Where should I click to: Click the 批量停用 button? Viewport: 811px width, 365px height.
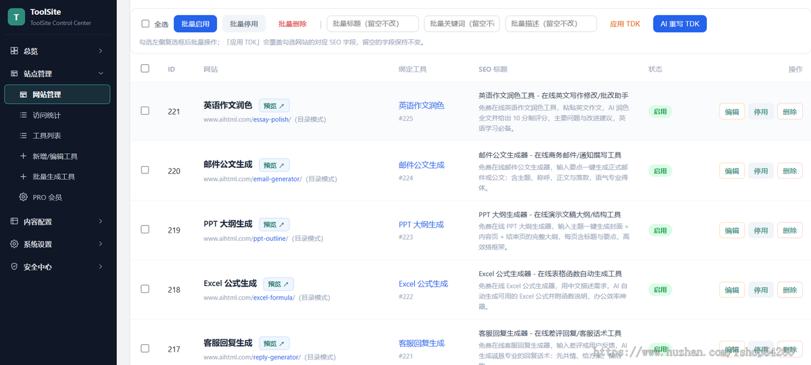tap(244, 24)
